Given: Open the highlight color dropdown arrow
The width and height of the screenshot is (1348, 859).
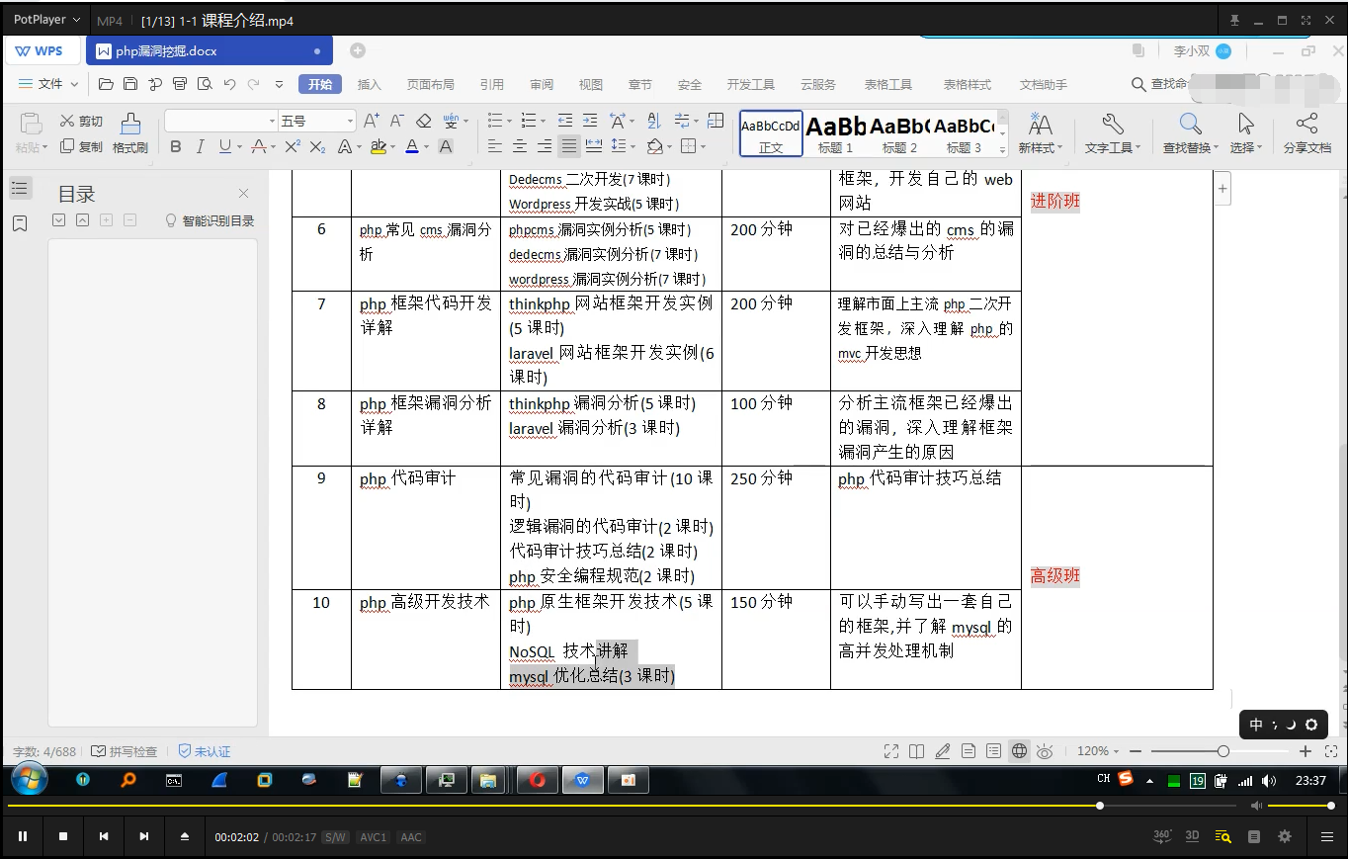Looking at the screenshot, I should [393, 147].
